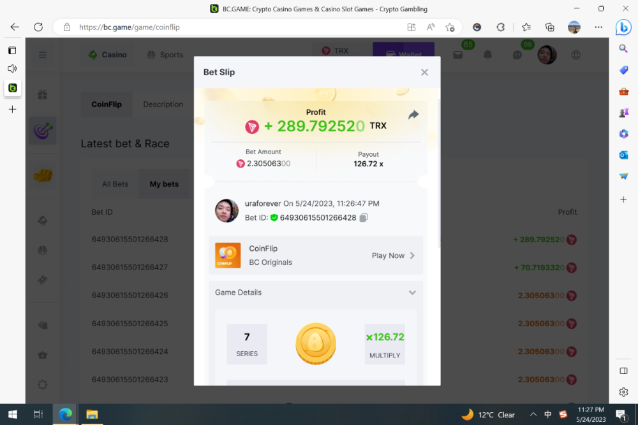The image size is (638, 425).
Task: Click the browser refresh icon
Action: [38, 27]
